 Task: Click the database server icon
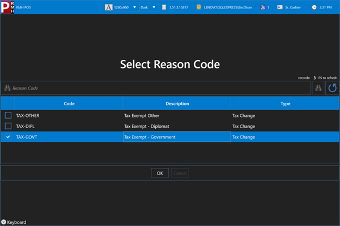198,7
